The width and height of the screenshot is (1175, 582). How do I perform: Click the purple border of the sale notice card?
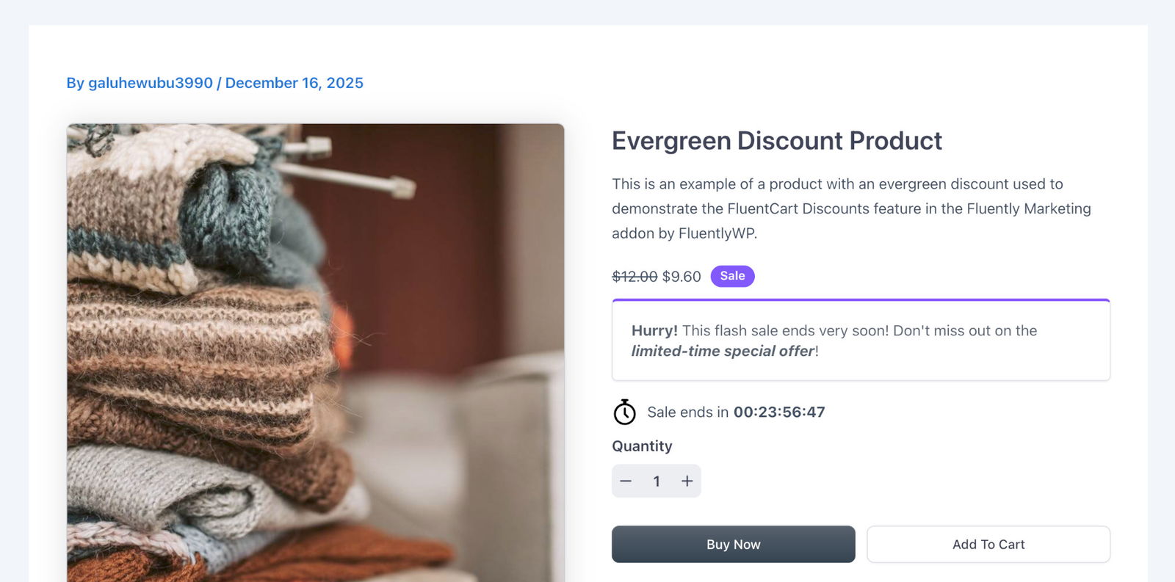coord(861,299)
